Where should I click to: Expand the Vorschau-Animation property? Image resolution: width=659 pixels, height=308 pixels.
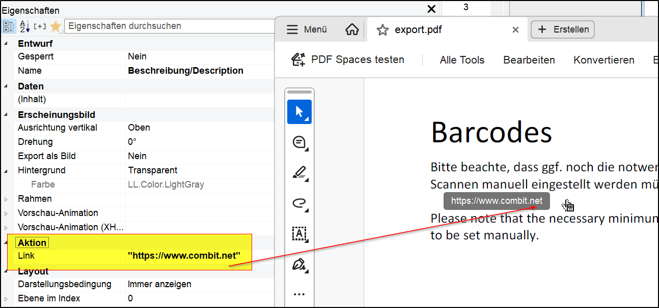6,213
